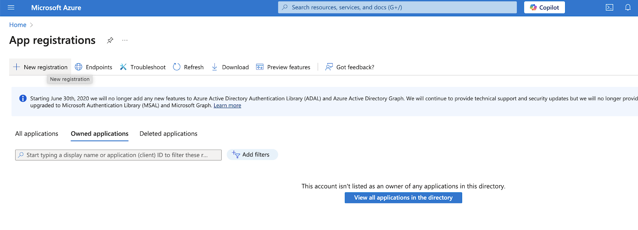
Task: Open the more options ellipsis
Action: coord(125,40)
